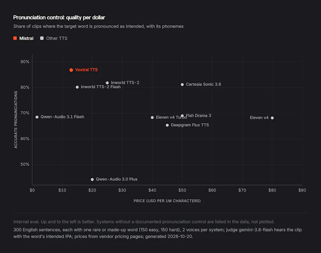Click the gray Other TTS legend swatch

[x=42, y=38]
